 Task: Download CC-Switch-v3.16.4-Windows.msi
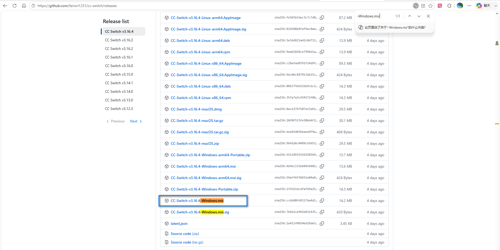coord(197,201)
